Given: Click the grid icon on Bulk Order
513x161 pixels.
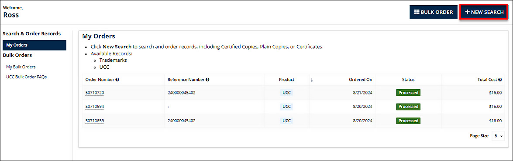Looking at the screenshot, I should (x=417, y=12).
